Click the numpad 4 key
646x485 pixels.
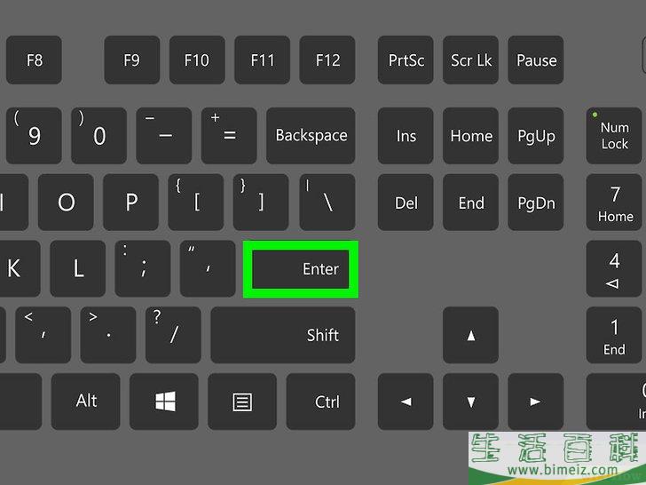point(614,269)
